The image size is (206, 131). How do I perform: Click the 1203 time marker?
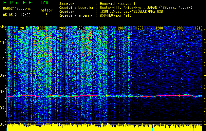[x=61, y=28]
